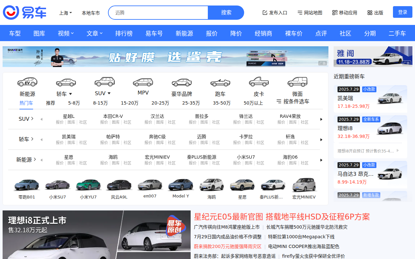Screen dimensions: 415x259
Task: Open the 理想i8正式上市 feature image
Action: [x=97, y=235]
